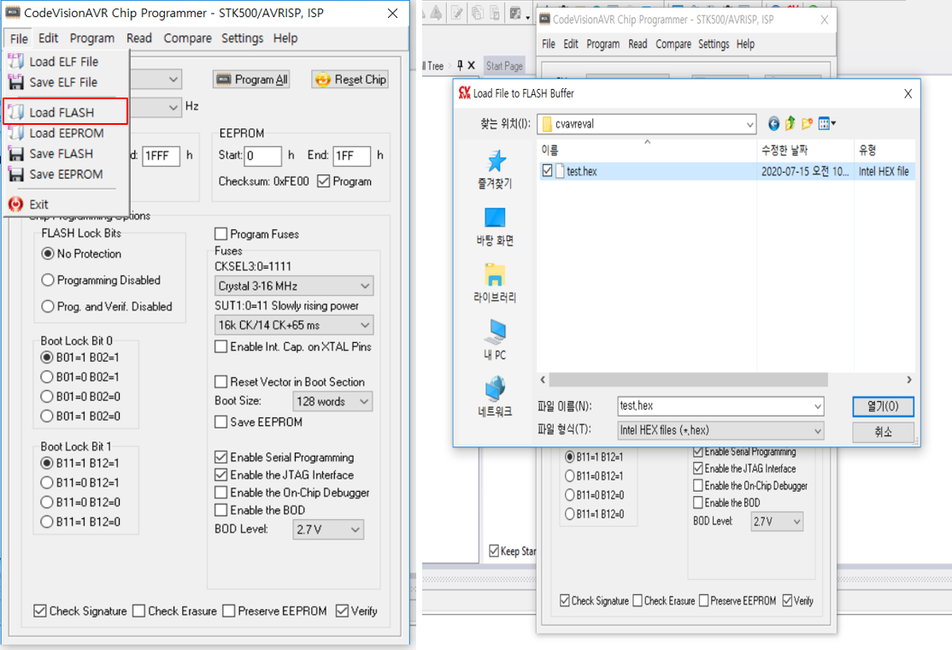Select the Programming Disabled lock bit option
Screen dimensions: 952x650
coord(48,280)
